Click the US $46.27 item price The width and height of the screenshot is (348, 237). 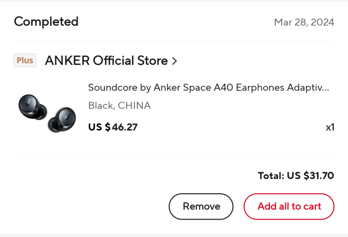(113, 127)
